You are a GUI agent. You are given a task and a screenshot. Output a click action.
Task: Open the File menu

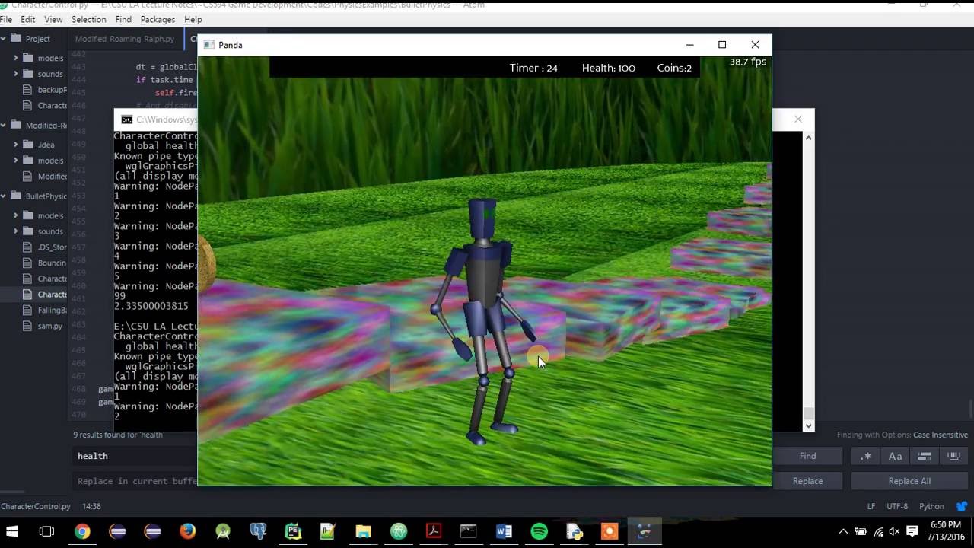pyautogui.click(x=6, y=19)
